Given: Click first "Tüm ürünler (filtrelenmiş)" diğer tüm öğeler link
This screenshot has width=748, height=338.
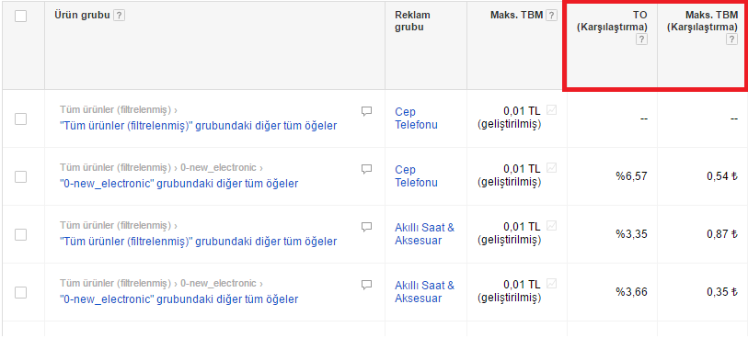Looking at the screenshot, I should tap(199, 126).
